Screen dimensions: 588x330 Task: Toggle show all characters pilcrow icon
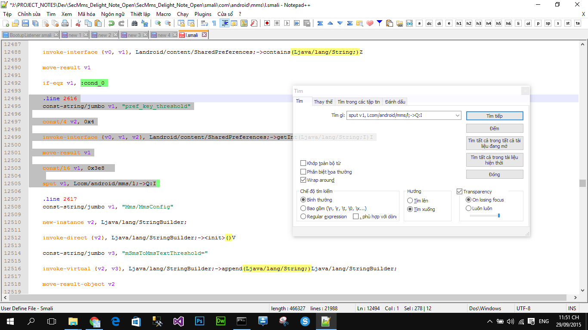(214, 23)
